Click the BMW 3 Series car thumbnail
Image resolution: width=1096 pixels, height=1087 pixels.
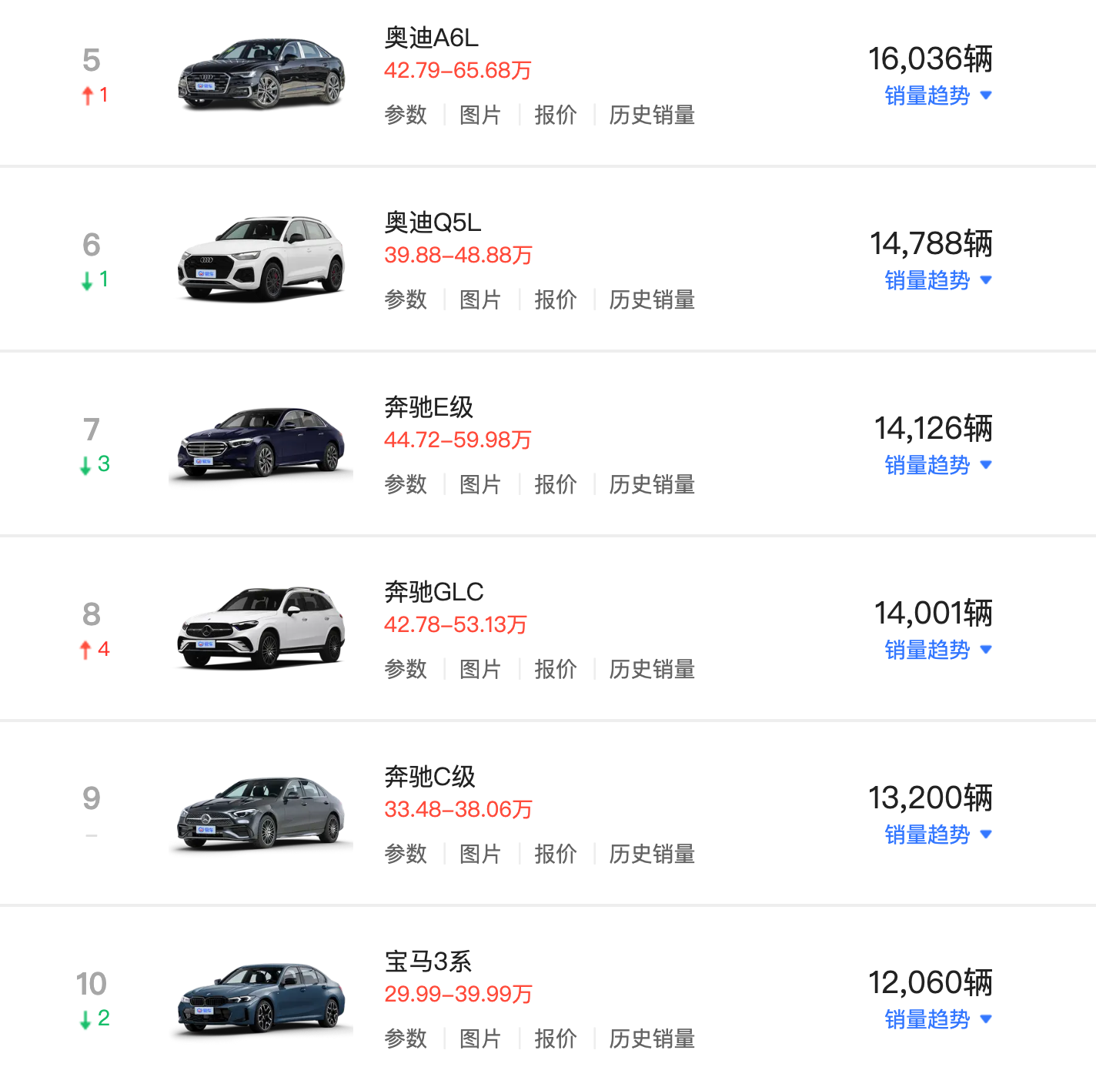click(261, 998)
